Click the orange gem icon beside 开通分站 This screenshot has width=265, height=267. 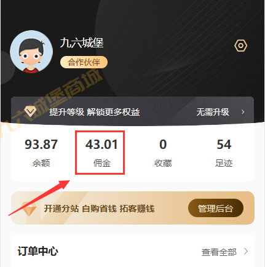(x=29, y=209)
